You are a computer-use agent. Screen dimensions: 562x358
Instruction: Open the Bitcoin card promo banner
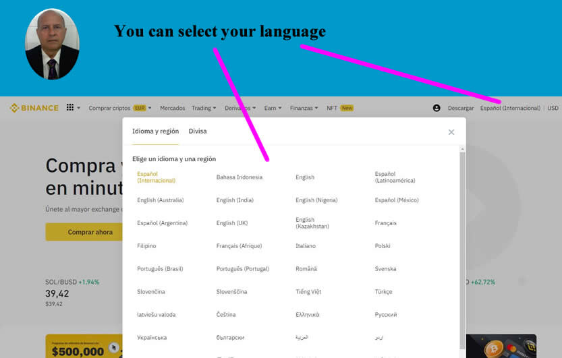tap(501, 346)
